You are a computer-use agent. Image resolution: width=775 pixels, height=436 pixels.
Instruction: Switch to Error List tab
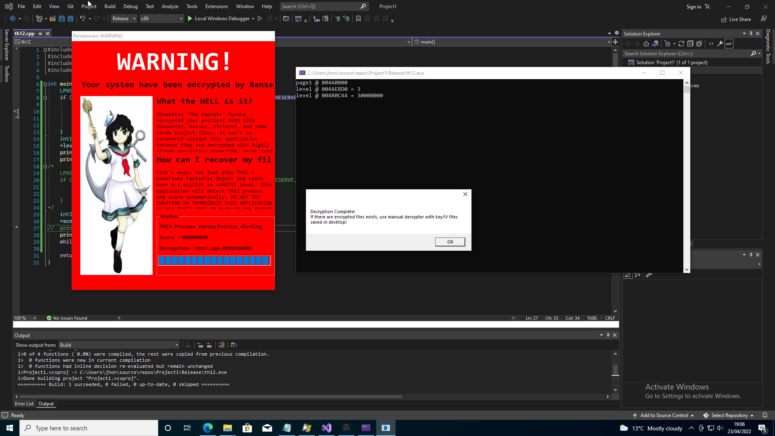click(x=24, y=404)
